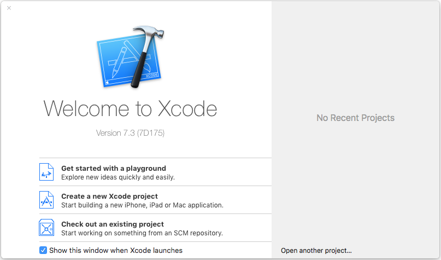
Task: Click Open another project link
Action: point(316,251)
